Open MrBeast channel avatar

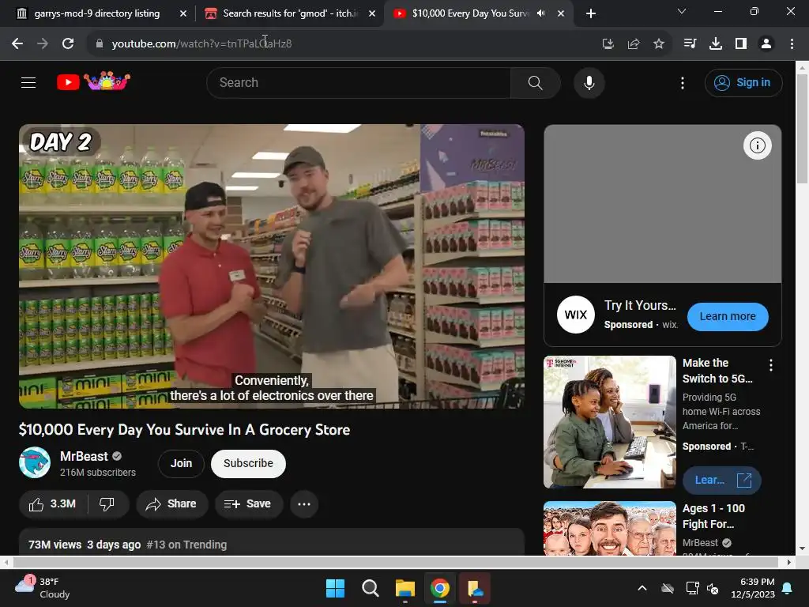pyautogui.click(x=35, y=462)
